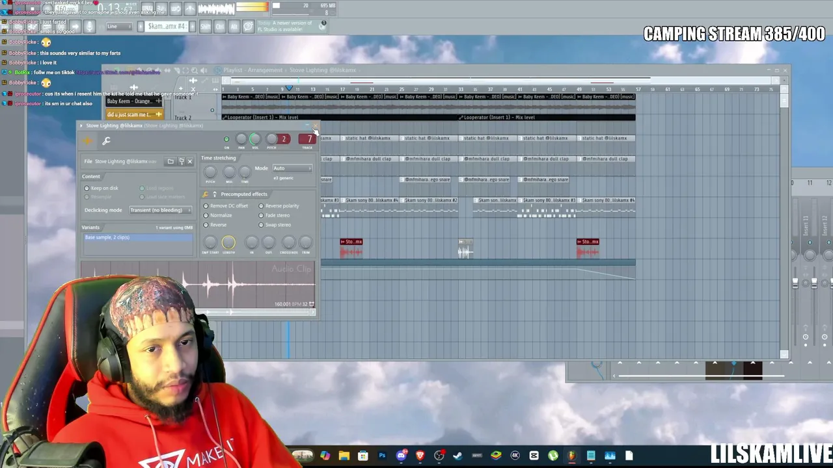Click the channel PAN knob
833x468 pixels.
click(241, 139)
